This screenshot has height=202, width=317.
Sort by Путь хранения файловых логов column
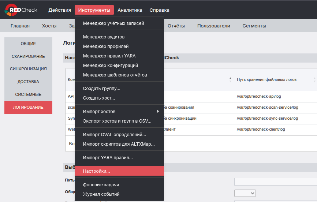pos(266,79)
